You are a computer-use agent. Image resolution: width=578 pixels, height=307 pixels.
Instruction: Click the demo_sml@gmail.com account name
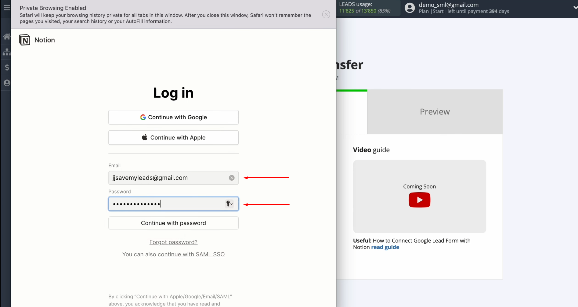pos(449,5)
